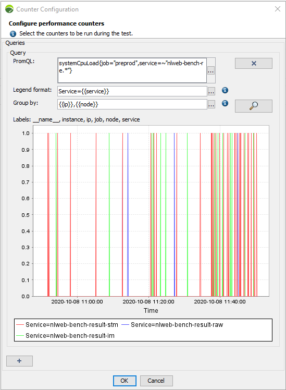Click the NeoLoad logo in the title bar

click(9, 9)
